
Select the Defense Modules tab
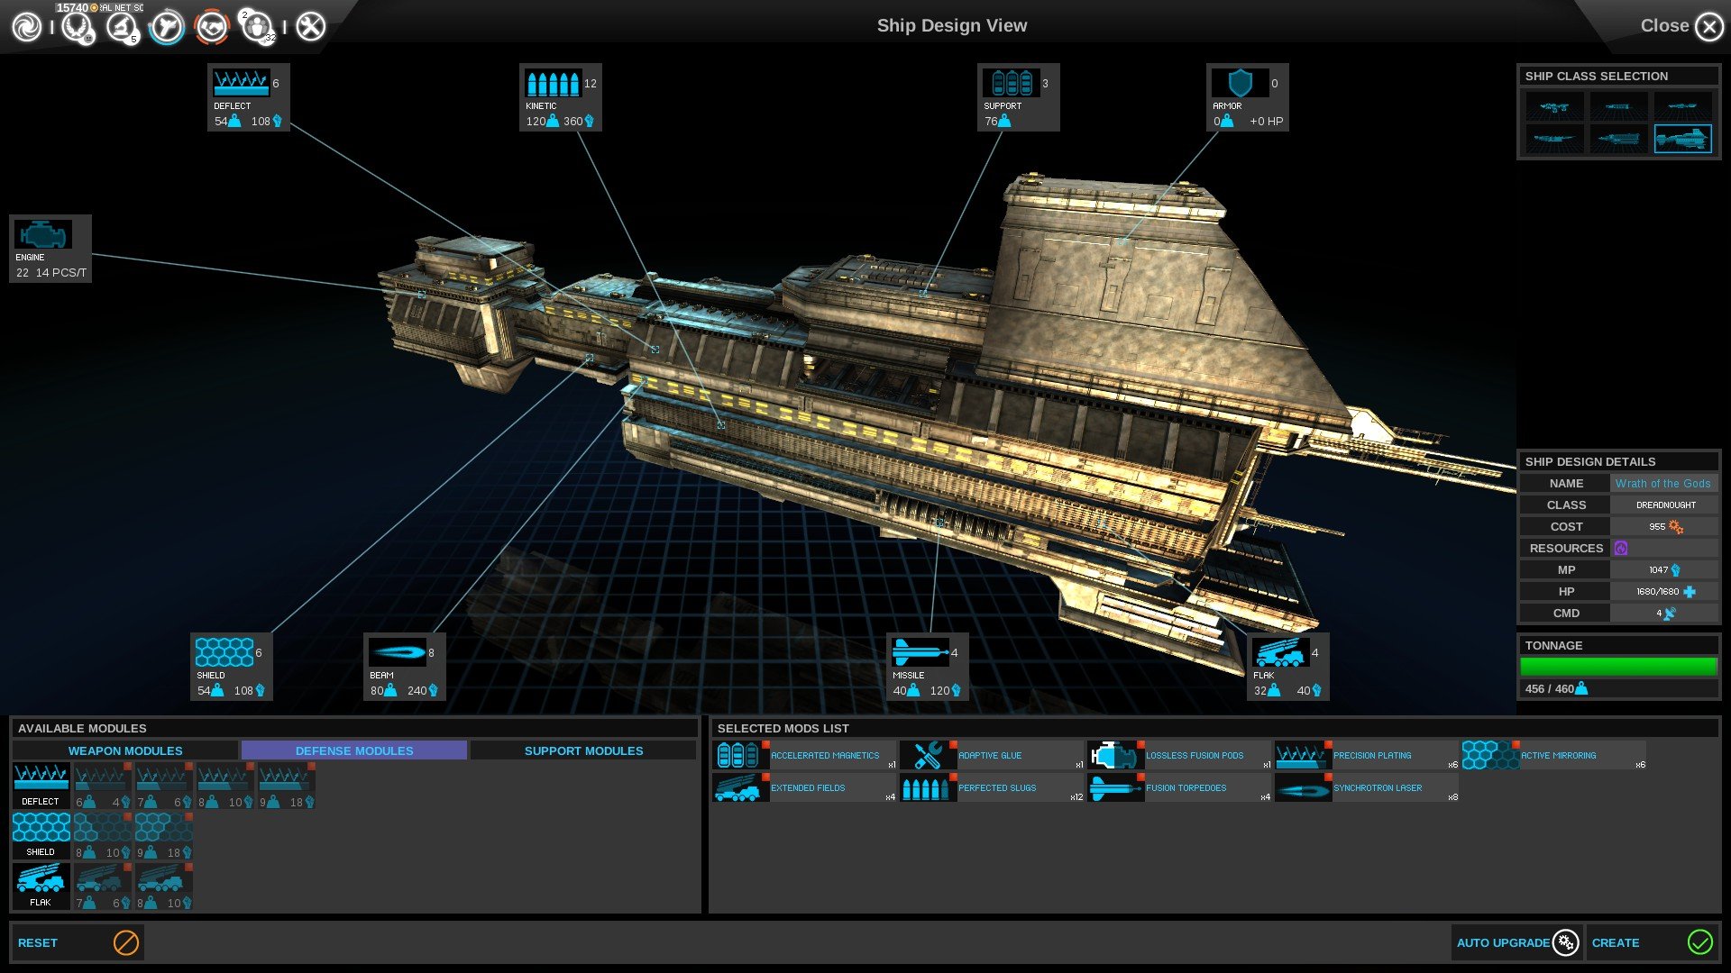(x=354, y=750)
